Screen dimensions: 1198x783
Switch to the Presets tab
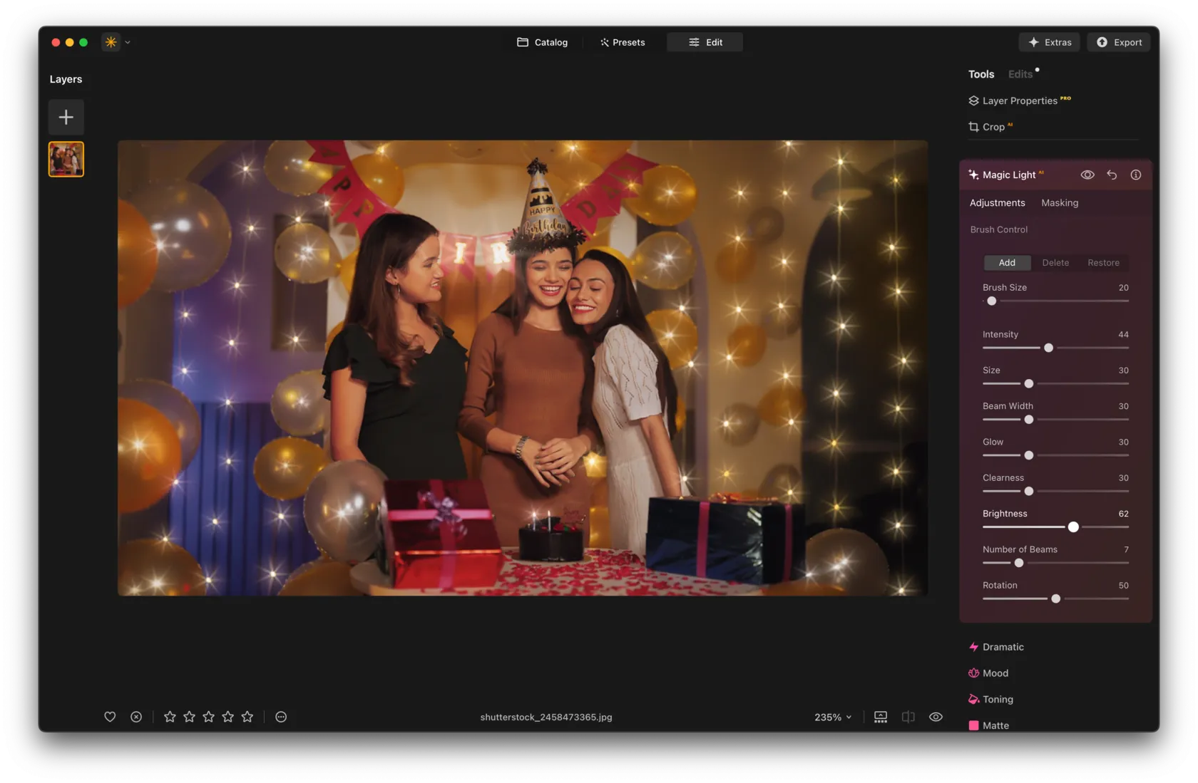[x=623, y=42]
